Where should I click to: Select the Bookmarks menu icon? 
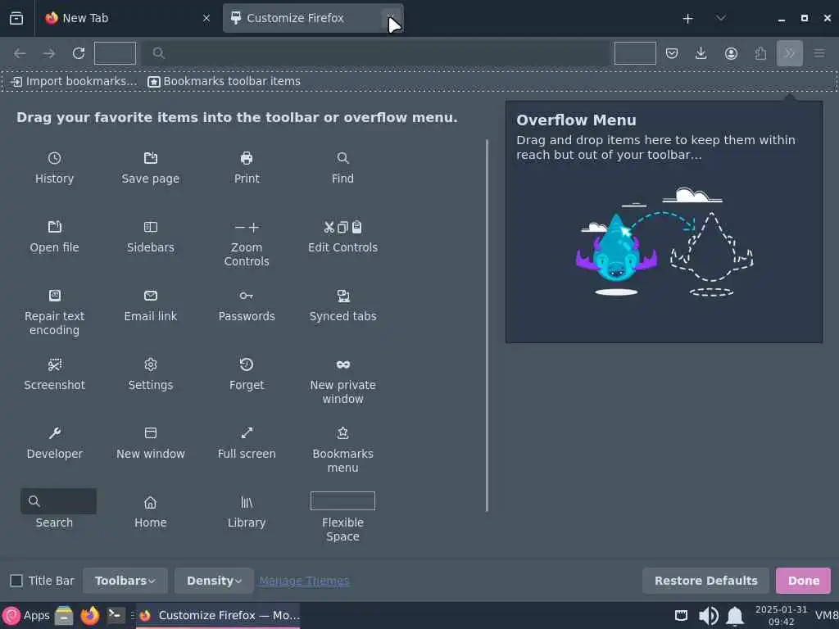pyautogui.click(x=343, y=433)
